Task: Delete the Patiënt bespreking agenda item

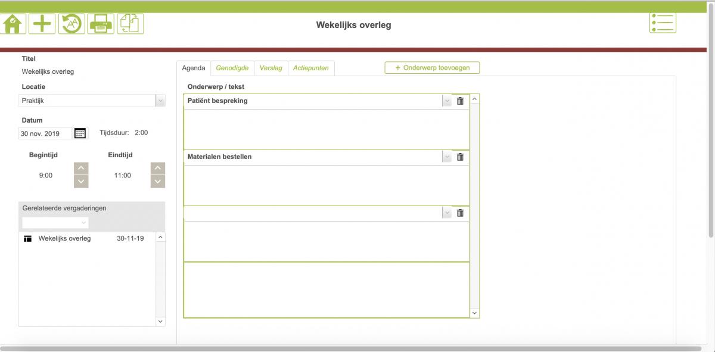Action: [x=460, y=101]
